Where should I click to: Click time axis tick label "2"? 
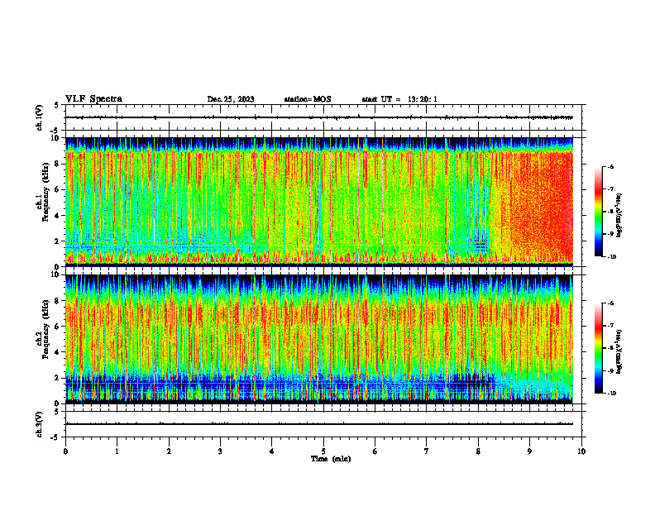[x=169, y=451]
